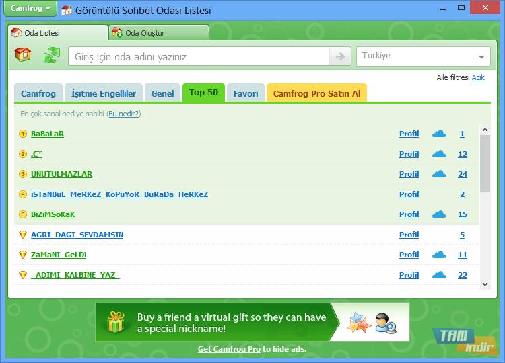Viewport: 505px width, 363px height.
Task: Click user count 1 for BaBaLaR
Action: (x=462, y=134)
